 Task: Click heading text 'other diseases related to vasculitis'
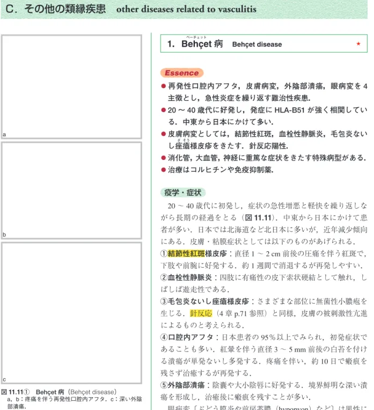coord(186,9)
